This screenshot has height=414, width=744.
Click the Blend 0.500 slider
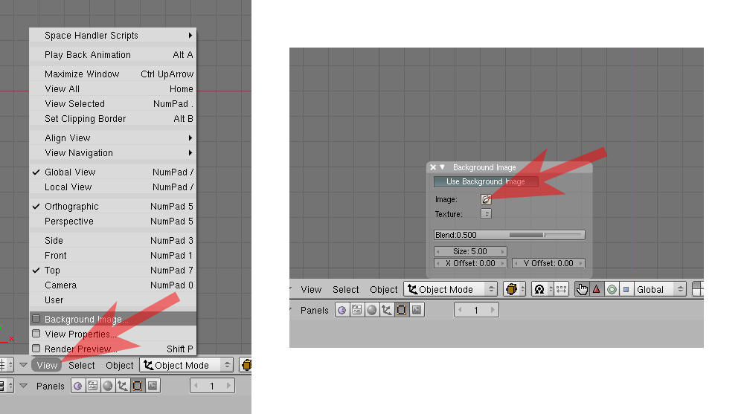[509, 235]
